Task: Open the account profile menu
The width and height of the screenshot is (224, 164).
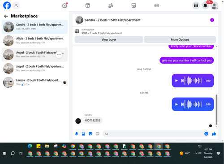Action: (214, 5)
